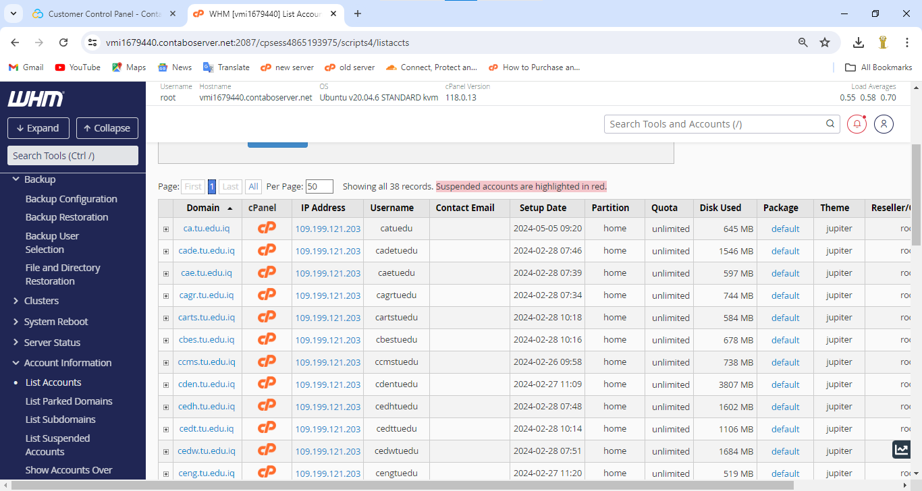Image resolution: width=922 pixels, height=491 pixels.
Task: Click the Collapse button in sidebar
Action: 107,128
